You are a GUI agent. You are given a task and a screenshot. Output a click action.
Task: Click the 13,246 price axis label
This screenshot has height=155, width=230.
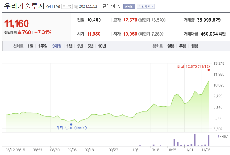(219, 63)
